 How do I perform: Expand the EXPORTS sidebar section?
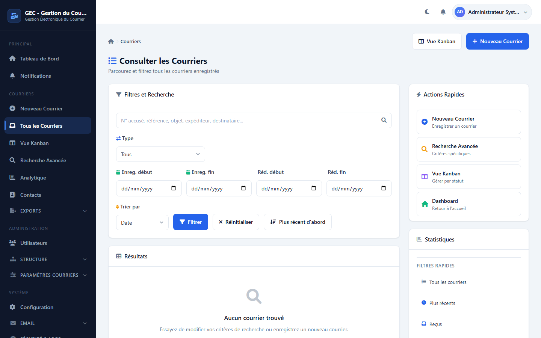(x=48, y=211)
